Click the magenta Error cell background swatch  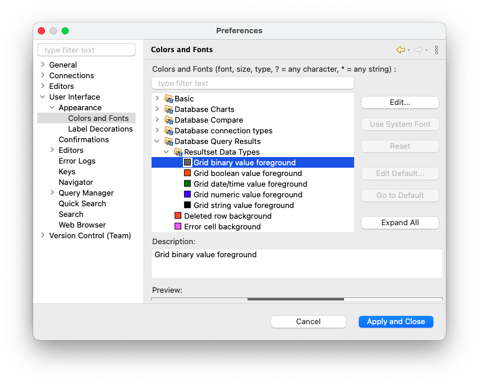point(178,226)
